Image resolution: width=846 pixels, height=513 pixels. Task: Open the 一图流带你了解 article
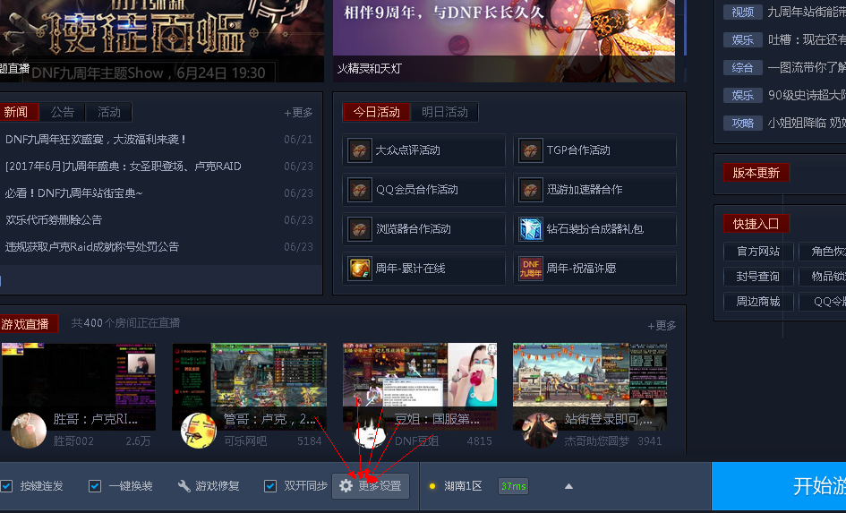pos(807,67)
